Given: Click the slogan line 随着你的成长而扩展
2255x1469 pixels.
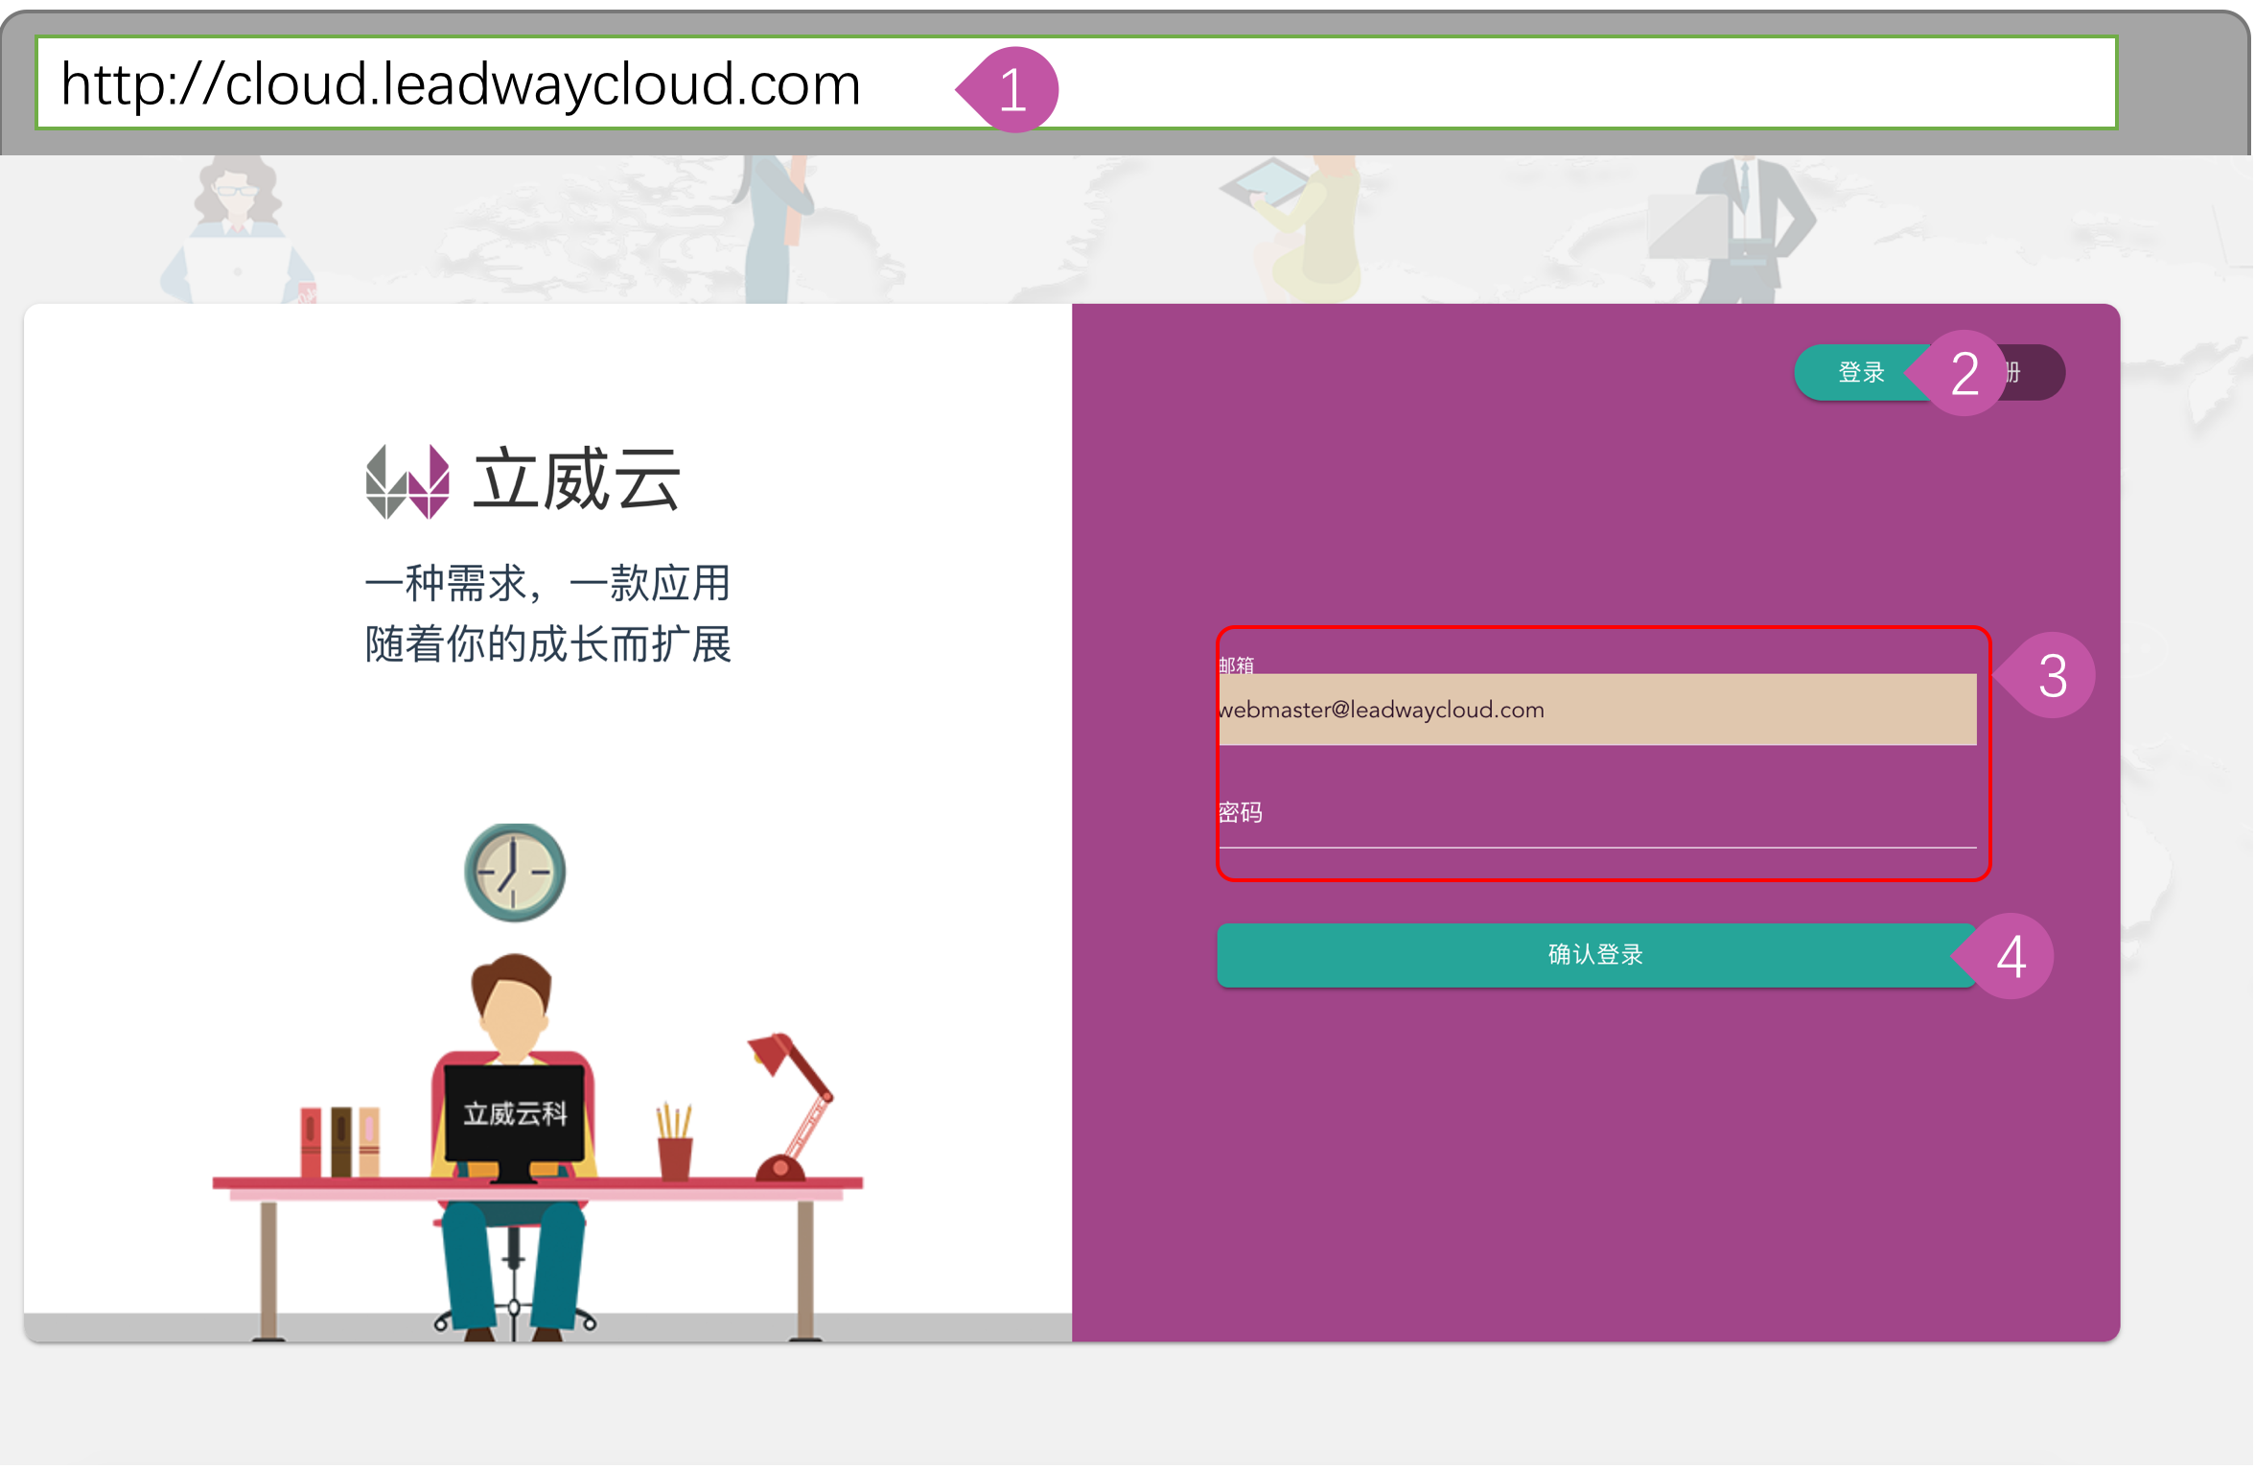Looking at the screenshot, I should [548, 644].
